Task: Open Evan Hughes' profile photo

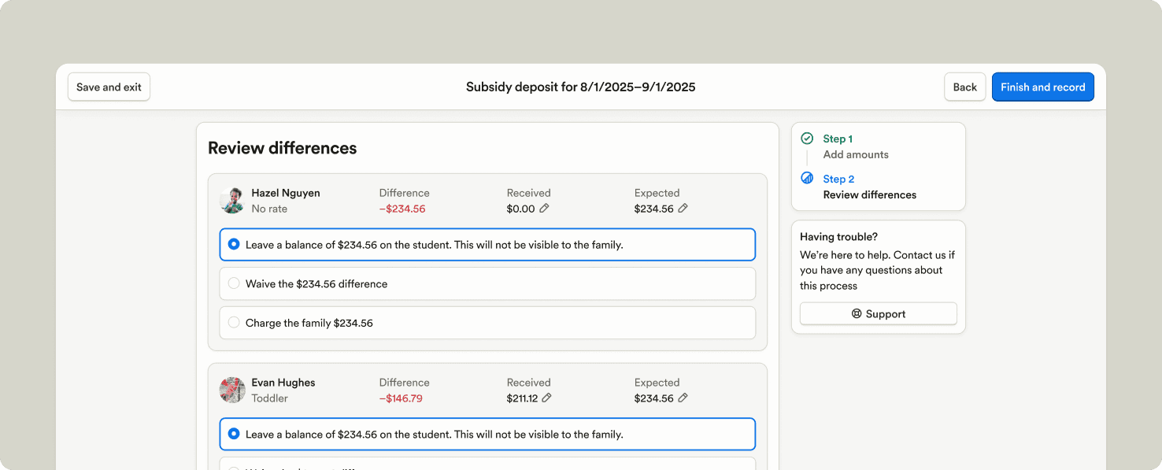Action: [231, 390]
